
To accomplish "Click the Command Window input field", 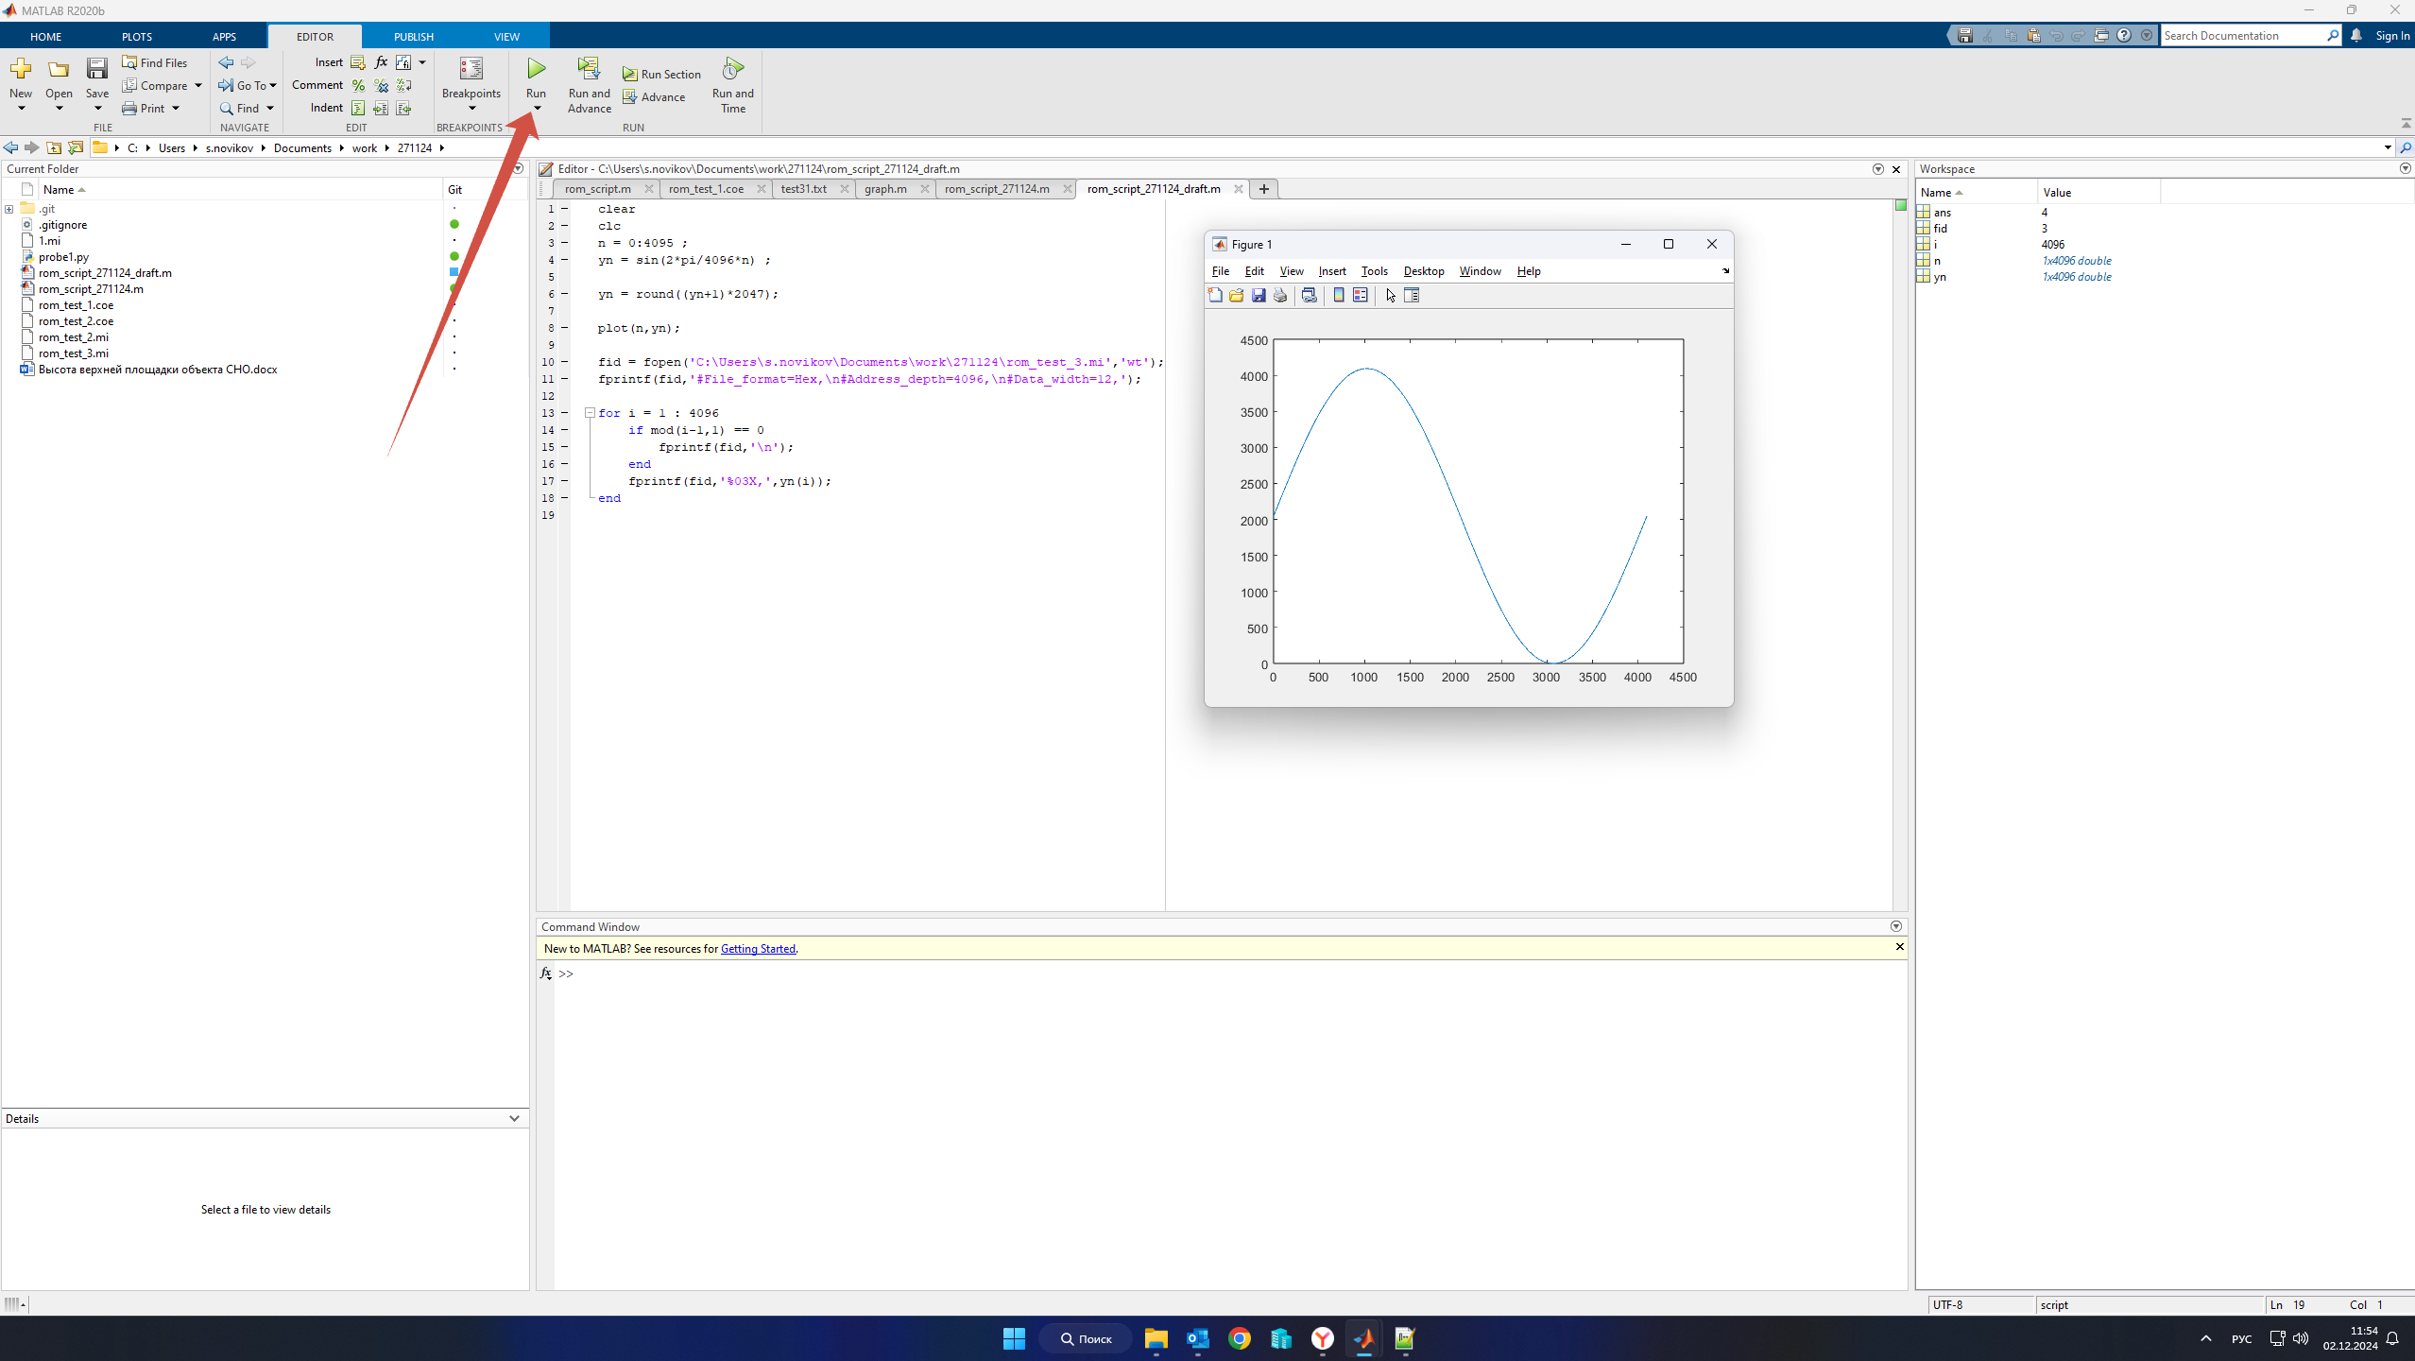I will click(x=580, y=973).
